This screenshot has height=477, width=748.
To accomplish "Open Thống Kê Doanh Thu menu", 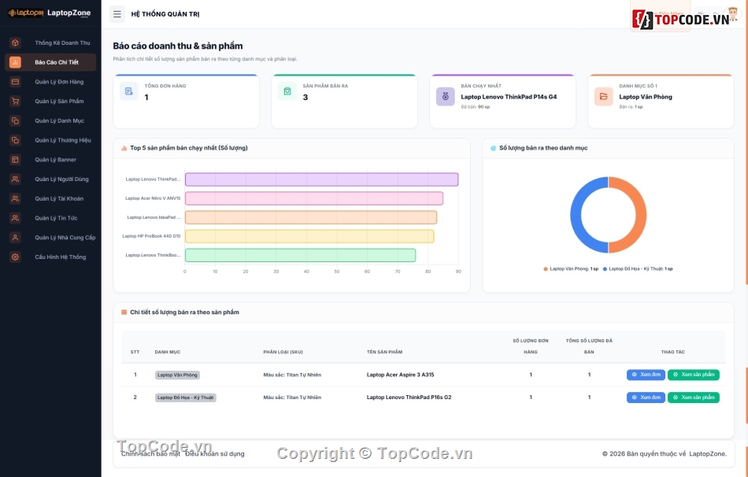I will (x=50, y=43).
